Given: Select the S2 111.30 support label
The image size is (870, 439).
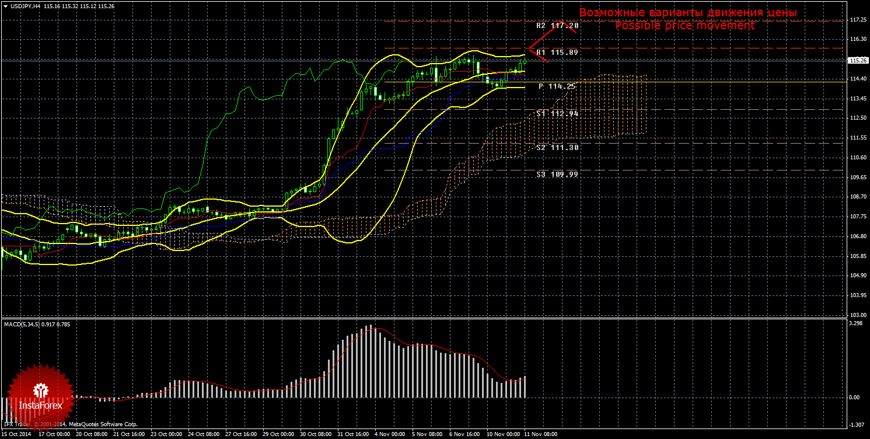Looking at the screenshot, I should pos(557,148).
